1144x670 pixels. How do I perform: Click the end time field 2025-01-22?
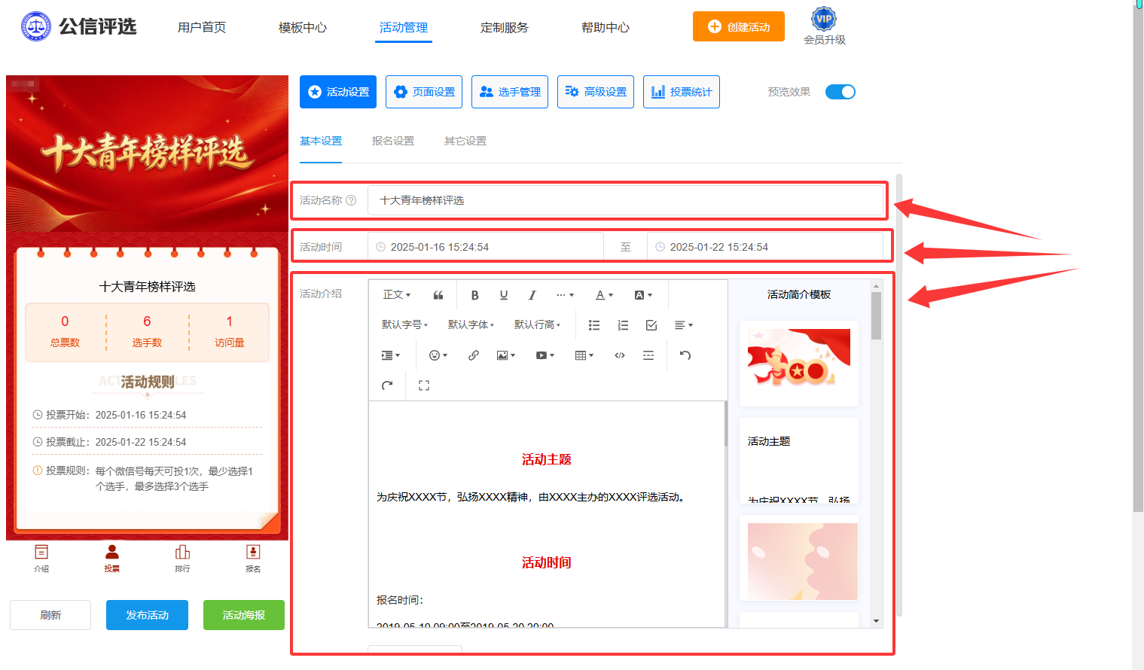pyautogui.click(x=765, y=247)
